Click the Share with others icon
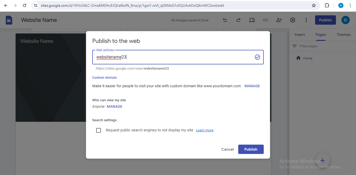The width and height of the screenshot is (356, 175). coord(279,20)
